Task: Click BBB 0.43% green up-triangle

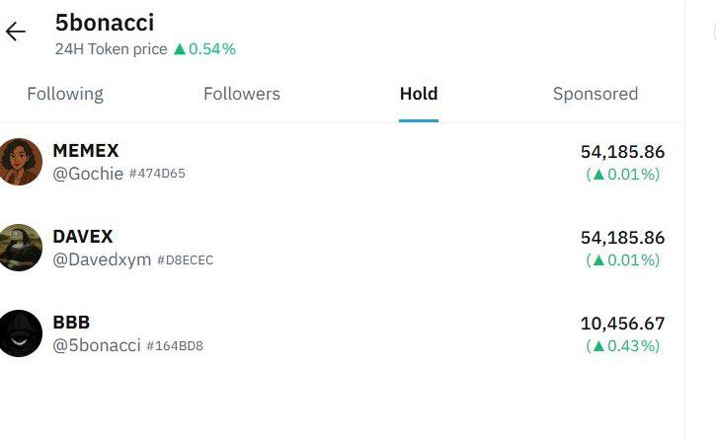Action: click(597, 346)
